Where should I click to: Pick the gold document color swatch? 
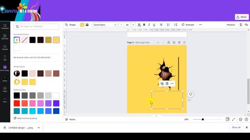pos(48,40)
